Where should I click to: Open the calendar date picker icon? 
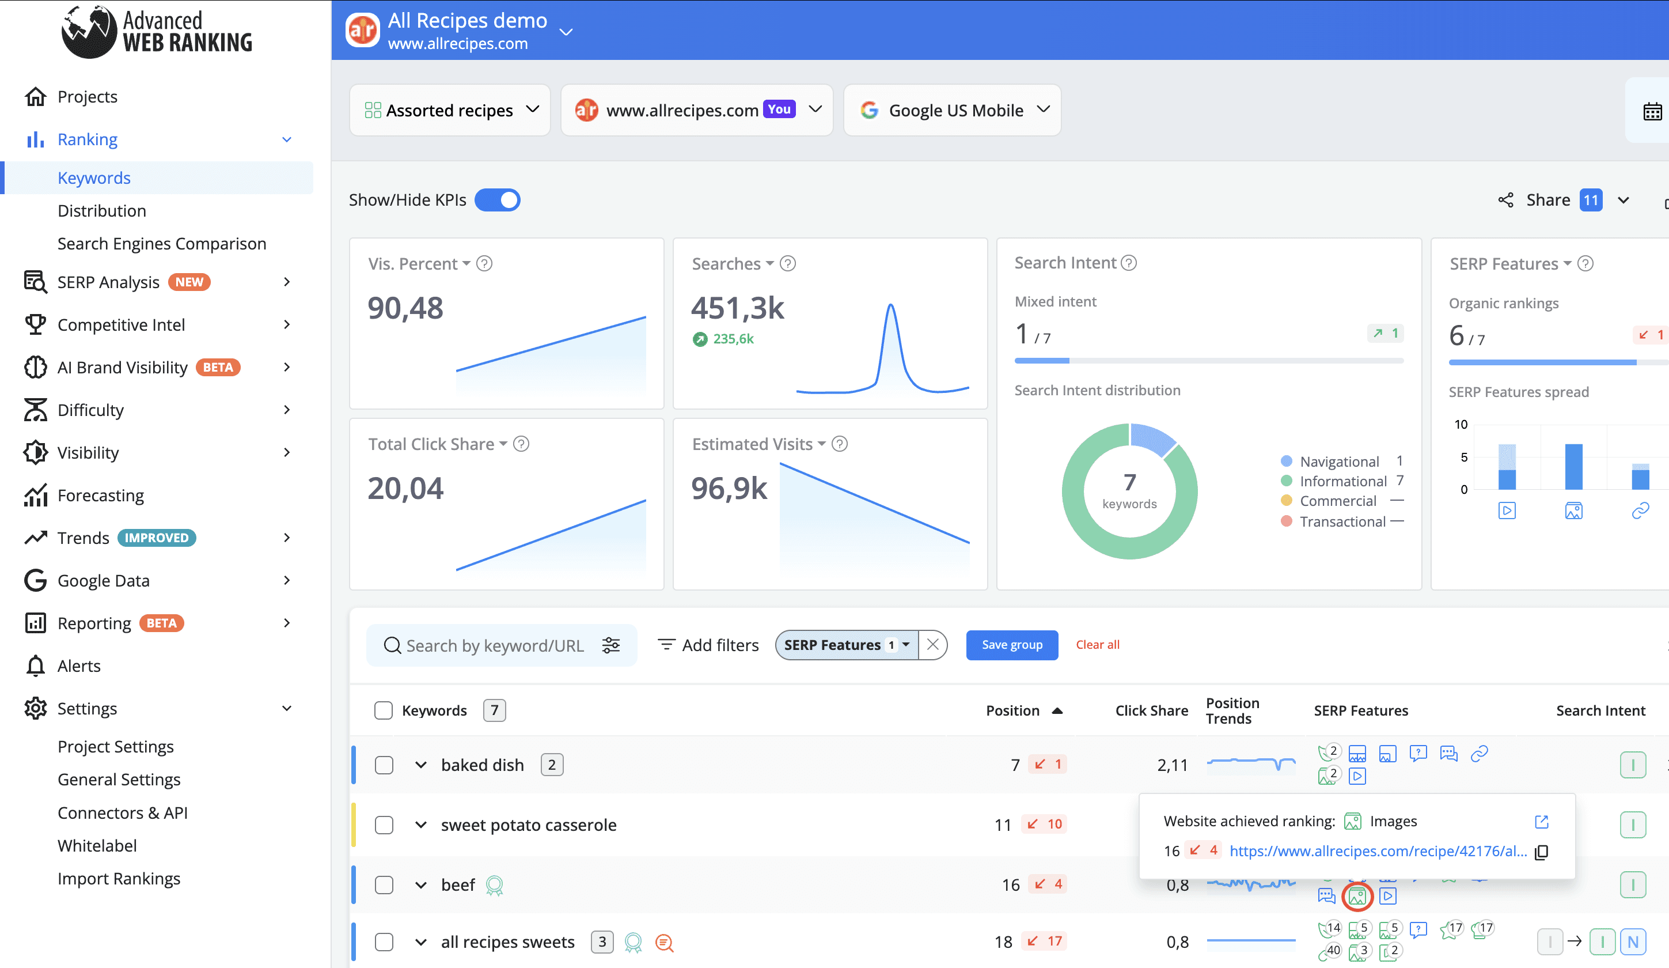coord(1652,111)
